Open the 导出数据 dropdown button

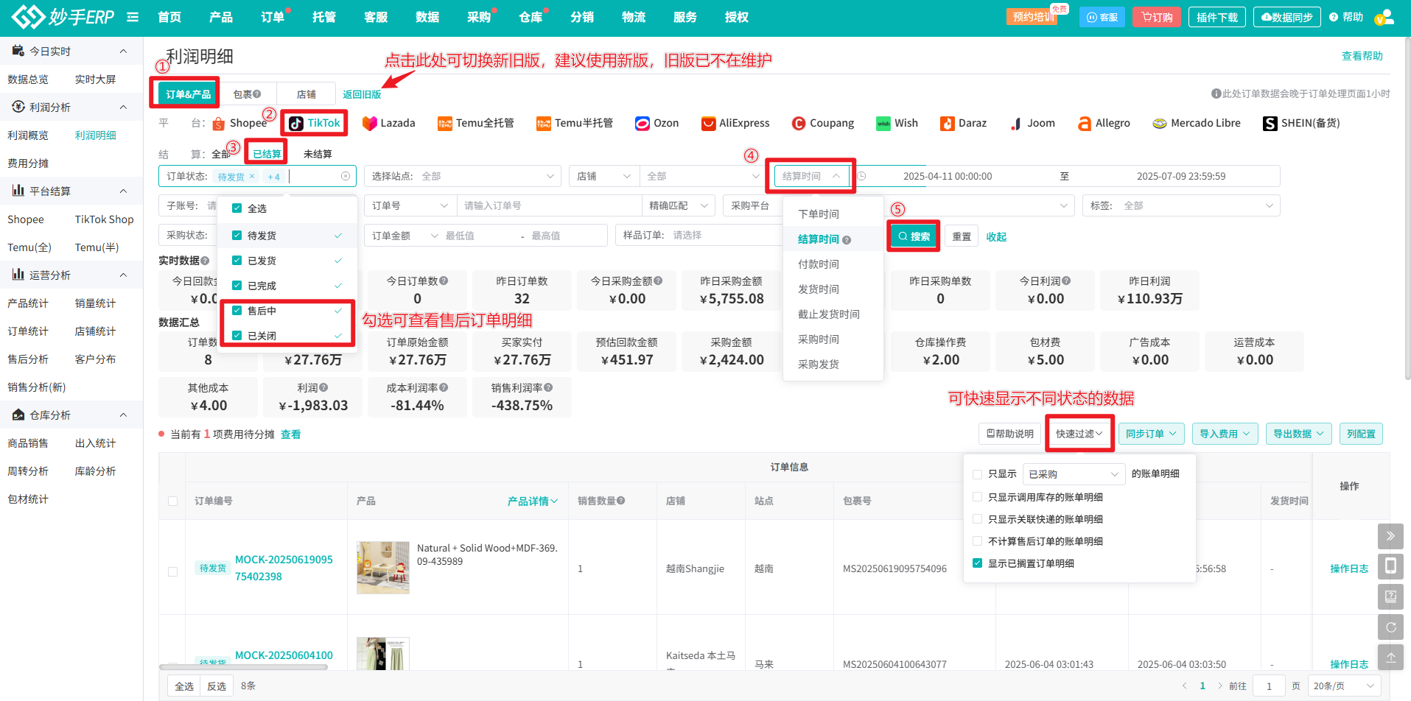coord(1298,434)
